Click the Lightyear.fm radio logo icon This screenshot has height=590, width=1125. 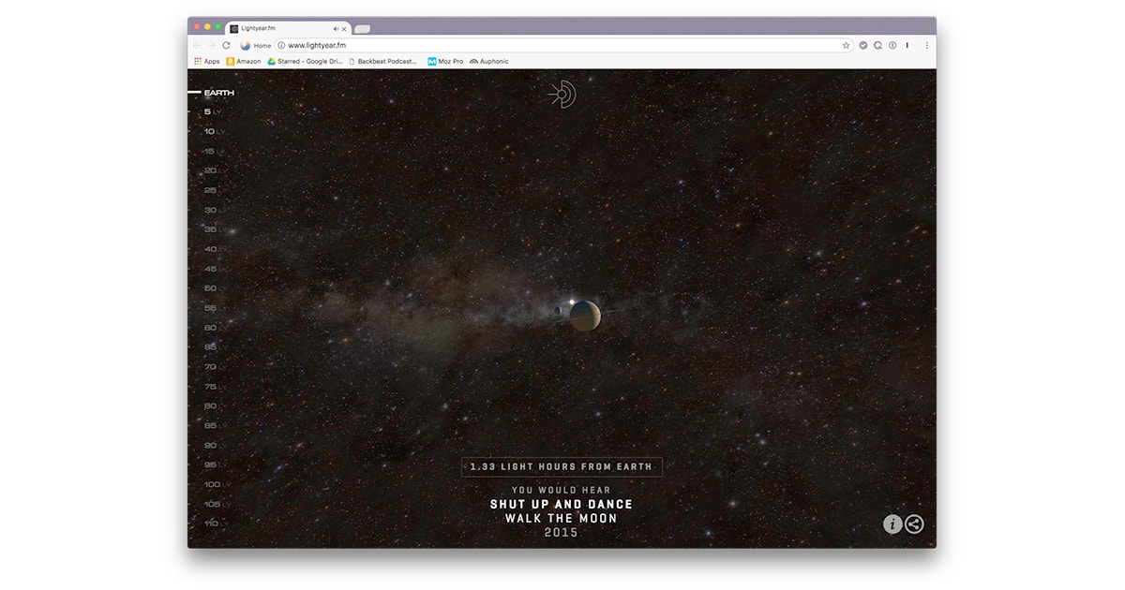pyautogui.click(x=562, y=94)
